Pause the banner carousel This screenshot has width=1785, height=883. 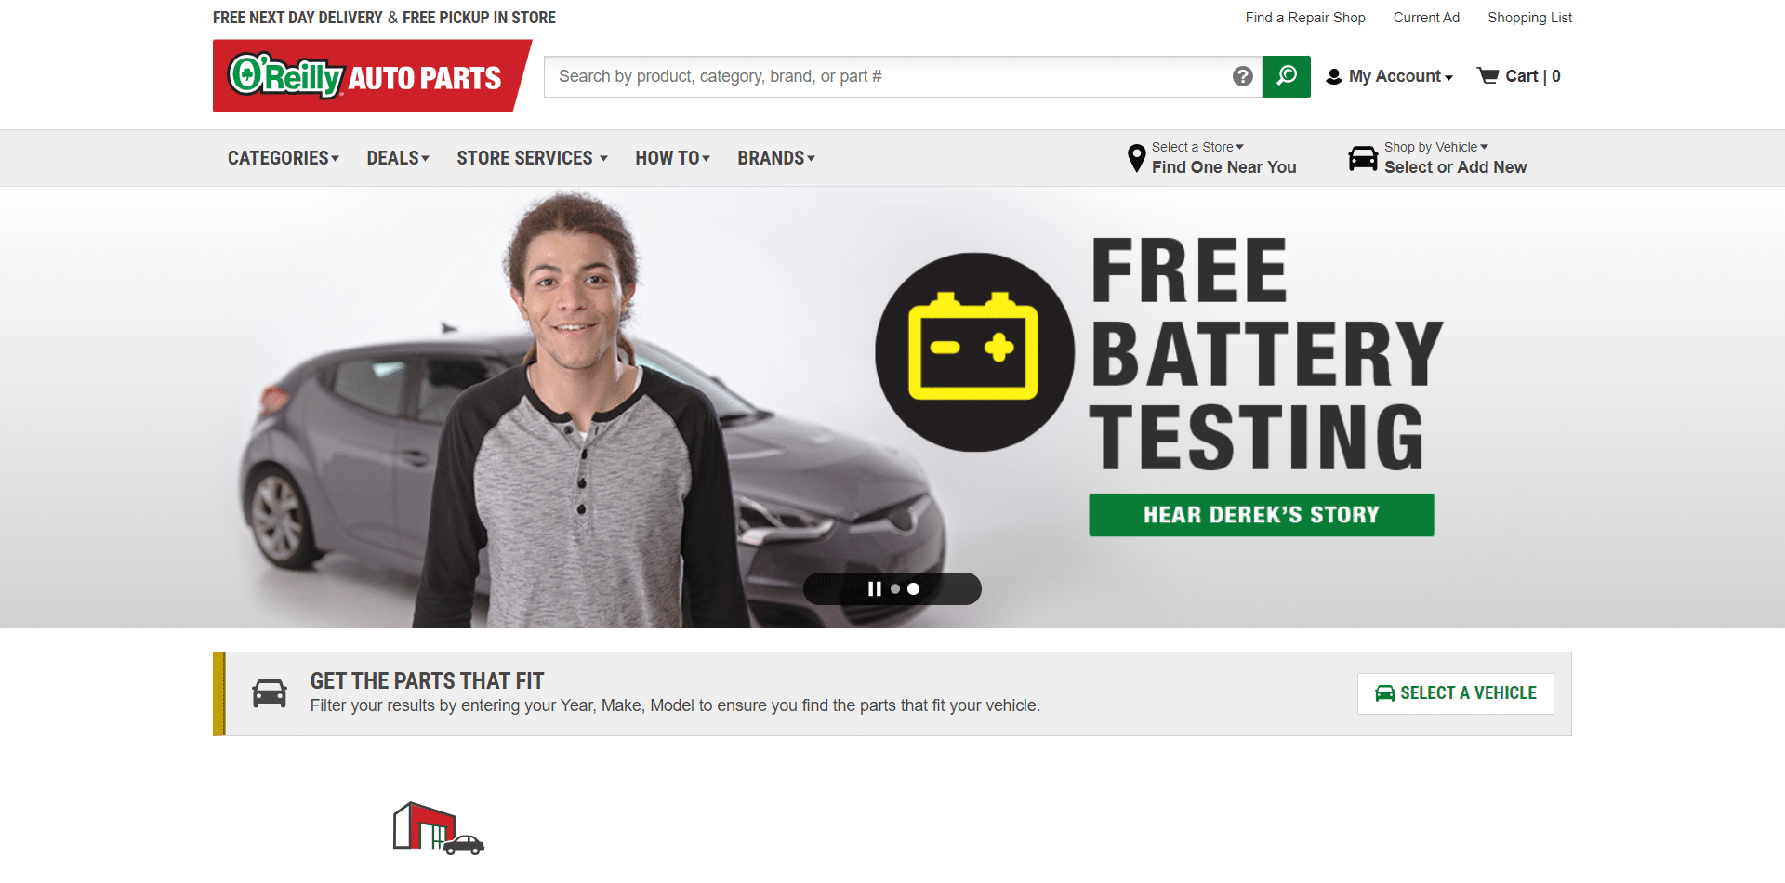pyautogui.click(x=874, y=589)
